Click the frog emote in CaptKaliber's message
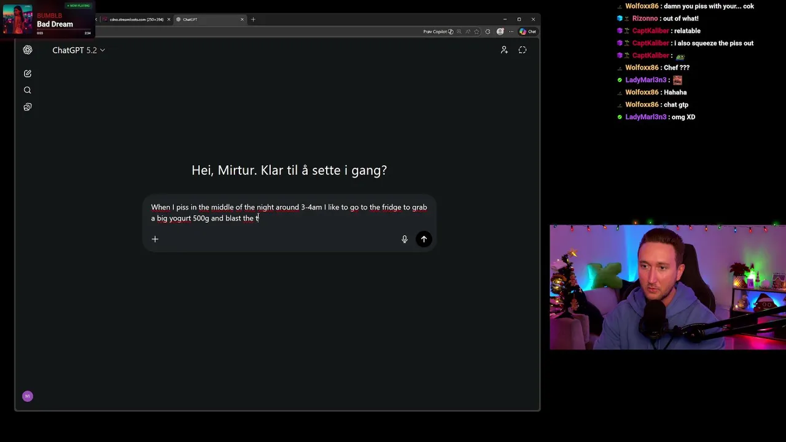 click(x=680, y=56)
